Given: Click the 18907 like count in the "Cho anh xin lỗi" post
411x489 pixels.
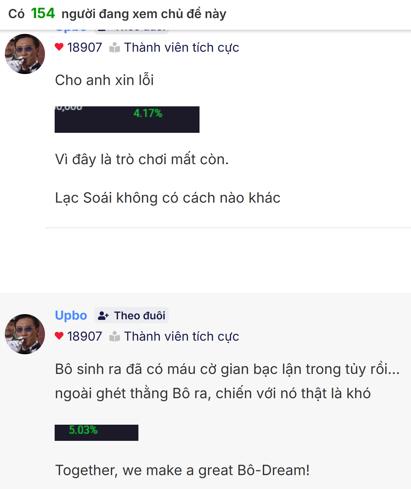Looking at the screenshot, I should 84,48.
